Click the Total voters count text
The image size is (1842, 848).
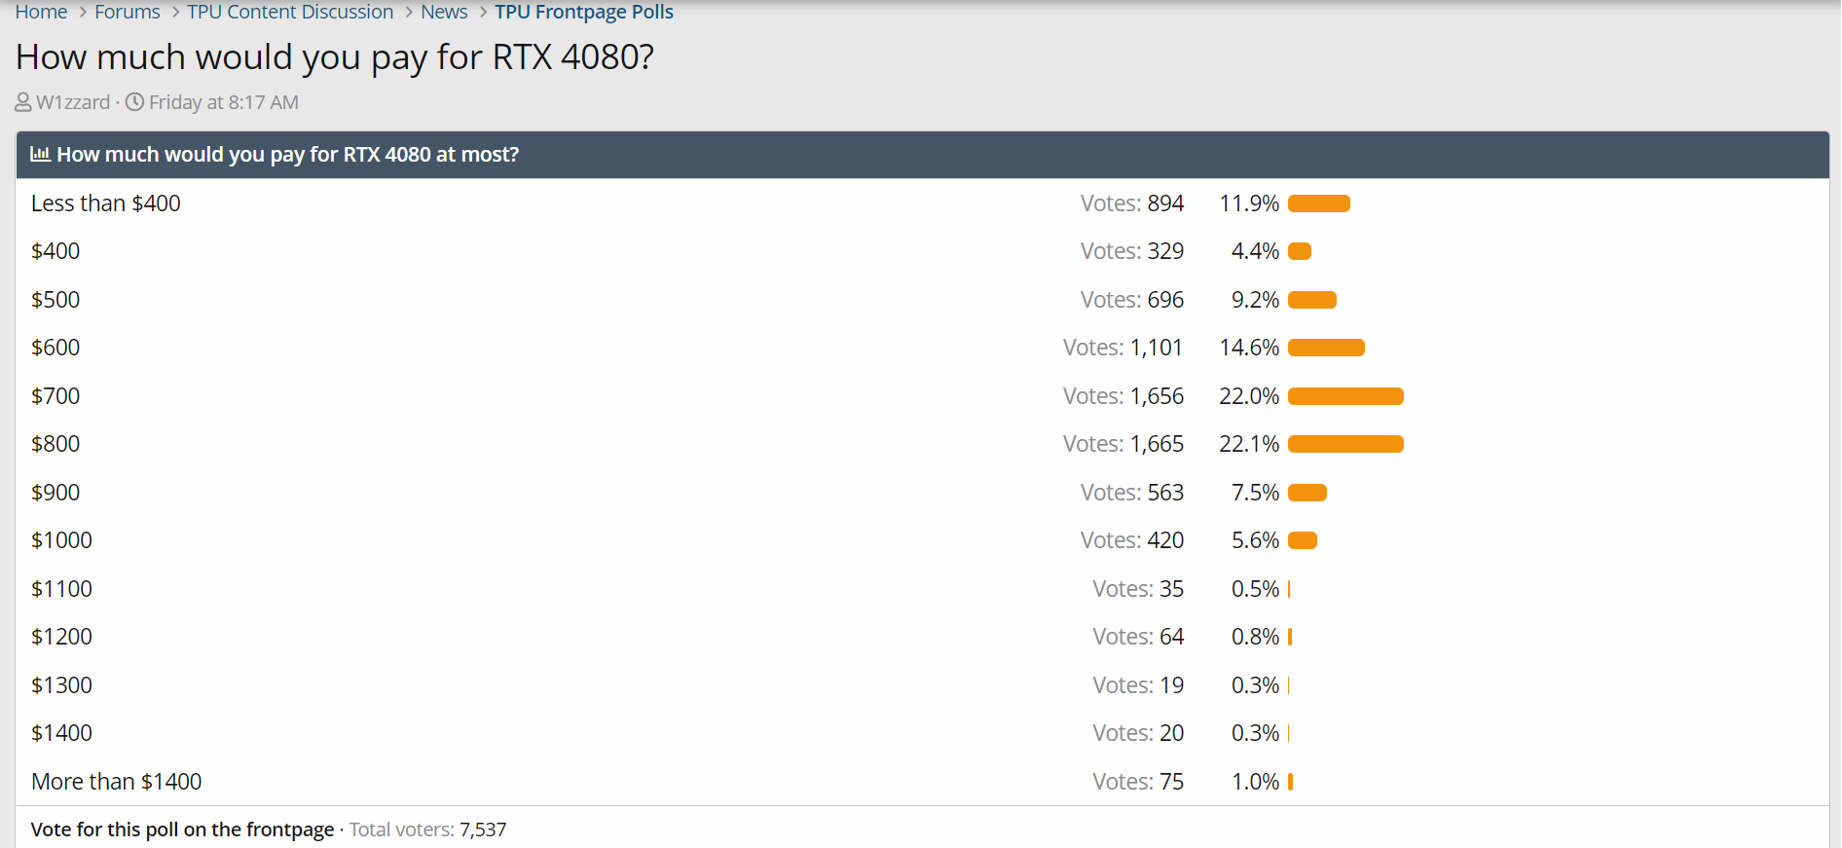(x=427, y=830)
